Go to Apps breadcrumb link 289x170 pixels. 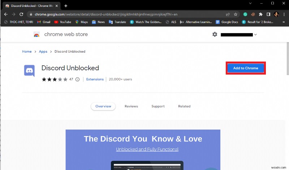43,52
